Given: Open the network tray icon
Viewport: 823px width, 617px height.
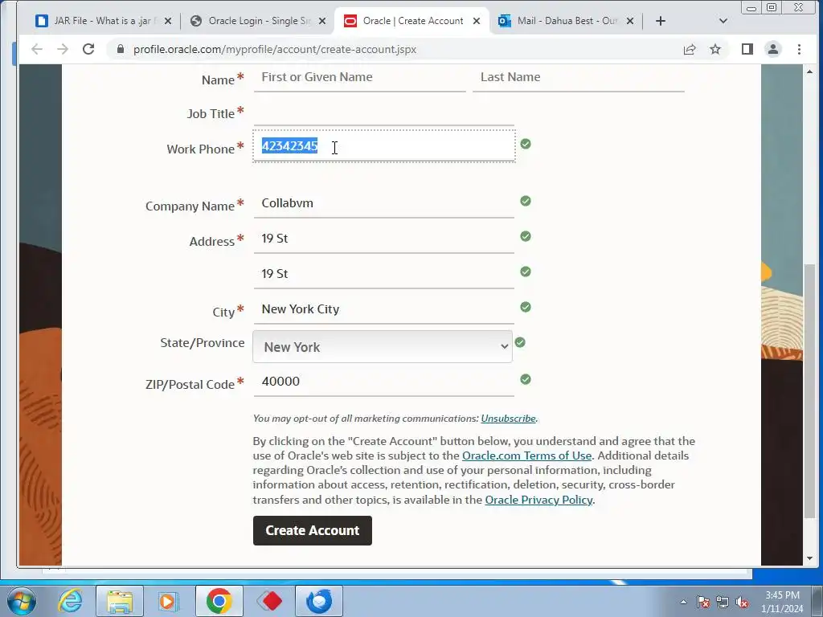Looking at the screenshot, I should point(723,602).
